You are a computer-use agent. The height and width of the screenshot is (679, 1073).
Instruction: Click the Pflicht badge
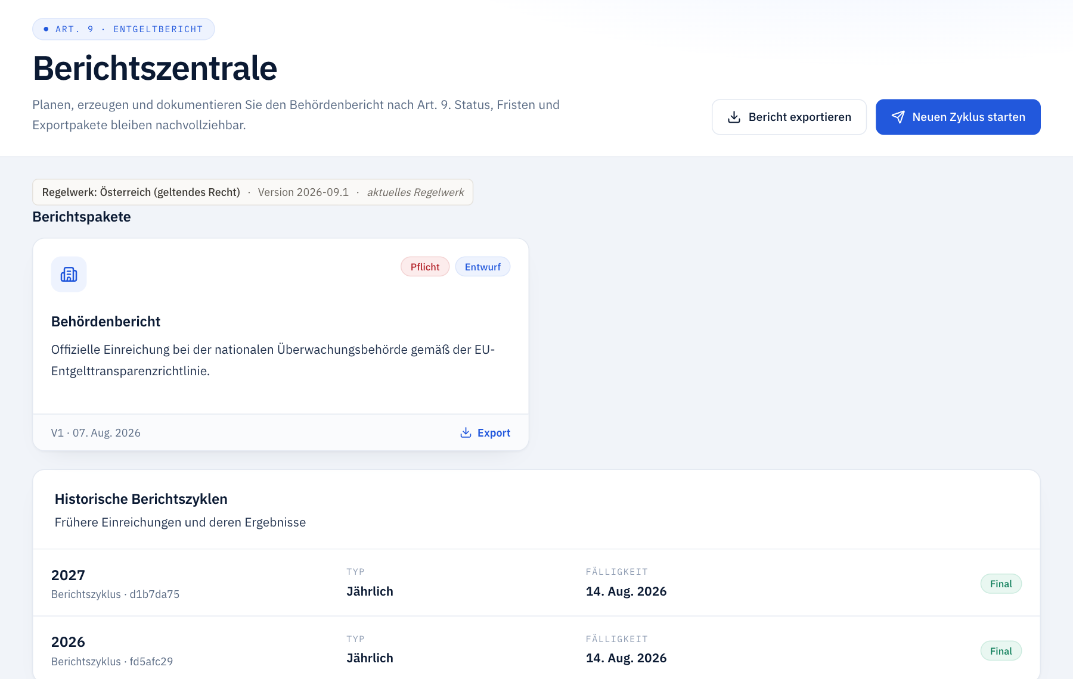pyautogui.click(x=425, y=267)
